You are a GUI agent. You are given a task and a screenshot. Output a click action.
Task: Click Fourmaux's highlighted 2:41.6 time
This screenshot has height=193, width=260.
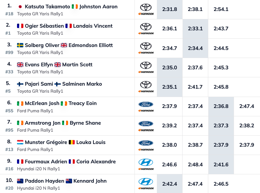click(x=221, y=164)
